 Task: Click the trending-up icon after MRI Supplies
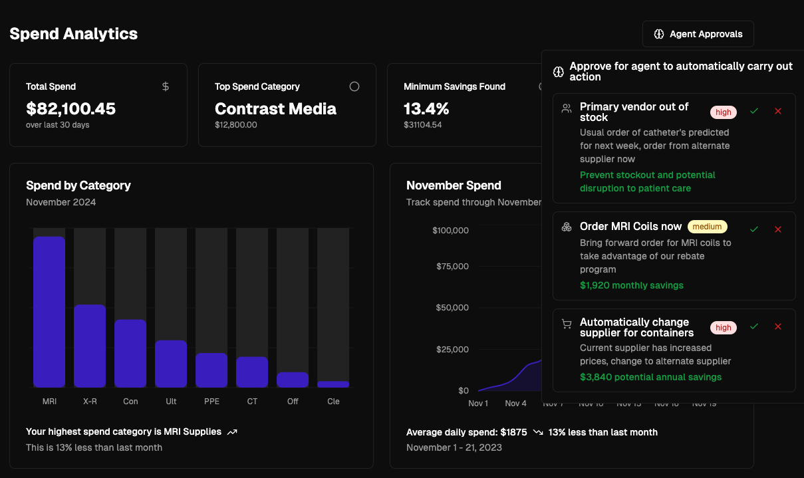pyautogui.click(x=232, y=432)
